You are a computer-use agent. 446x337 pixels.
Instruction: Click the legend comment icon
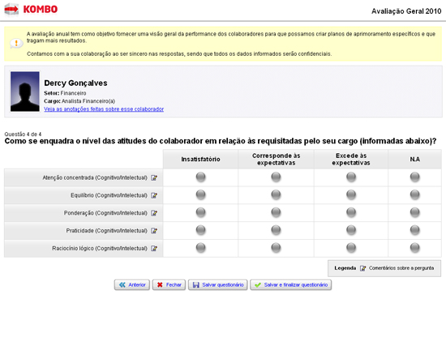(x=362, y=268)
